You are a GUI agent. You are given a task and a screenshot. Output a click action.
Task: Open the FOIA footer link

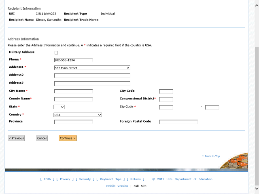point(47,179)
